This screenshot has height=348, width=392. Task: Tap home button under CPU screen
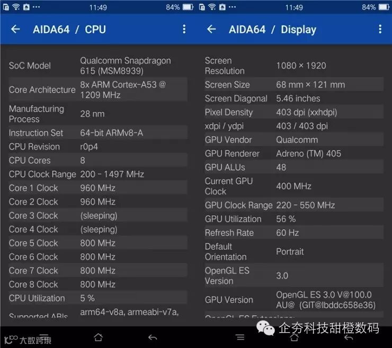pyautogui.click(x=98, y=337)
